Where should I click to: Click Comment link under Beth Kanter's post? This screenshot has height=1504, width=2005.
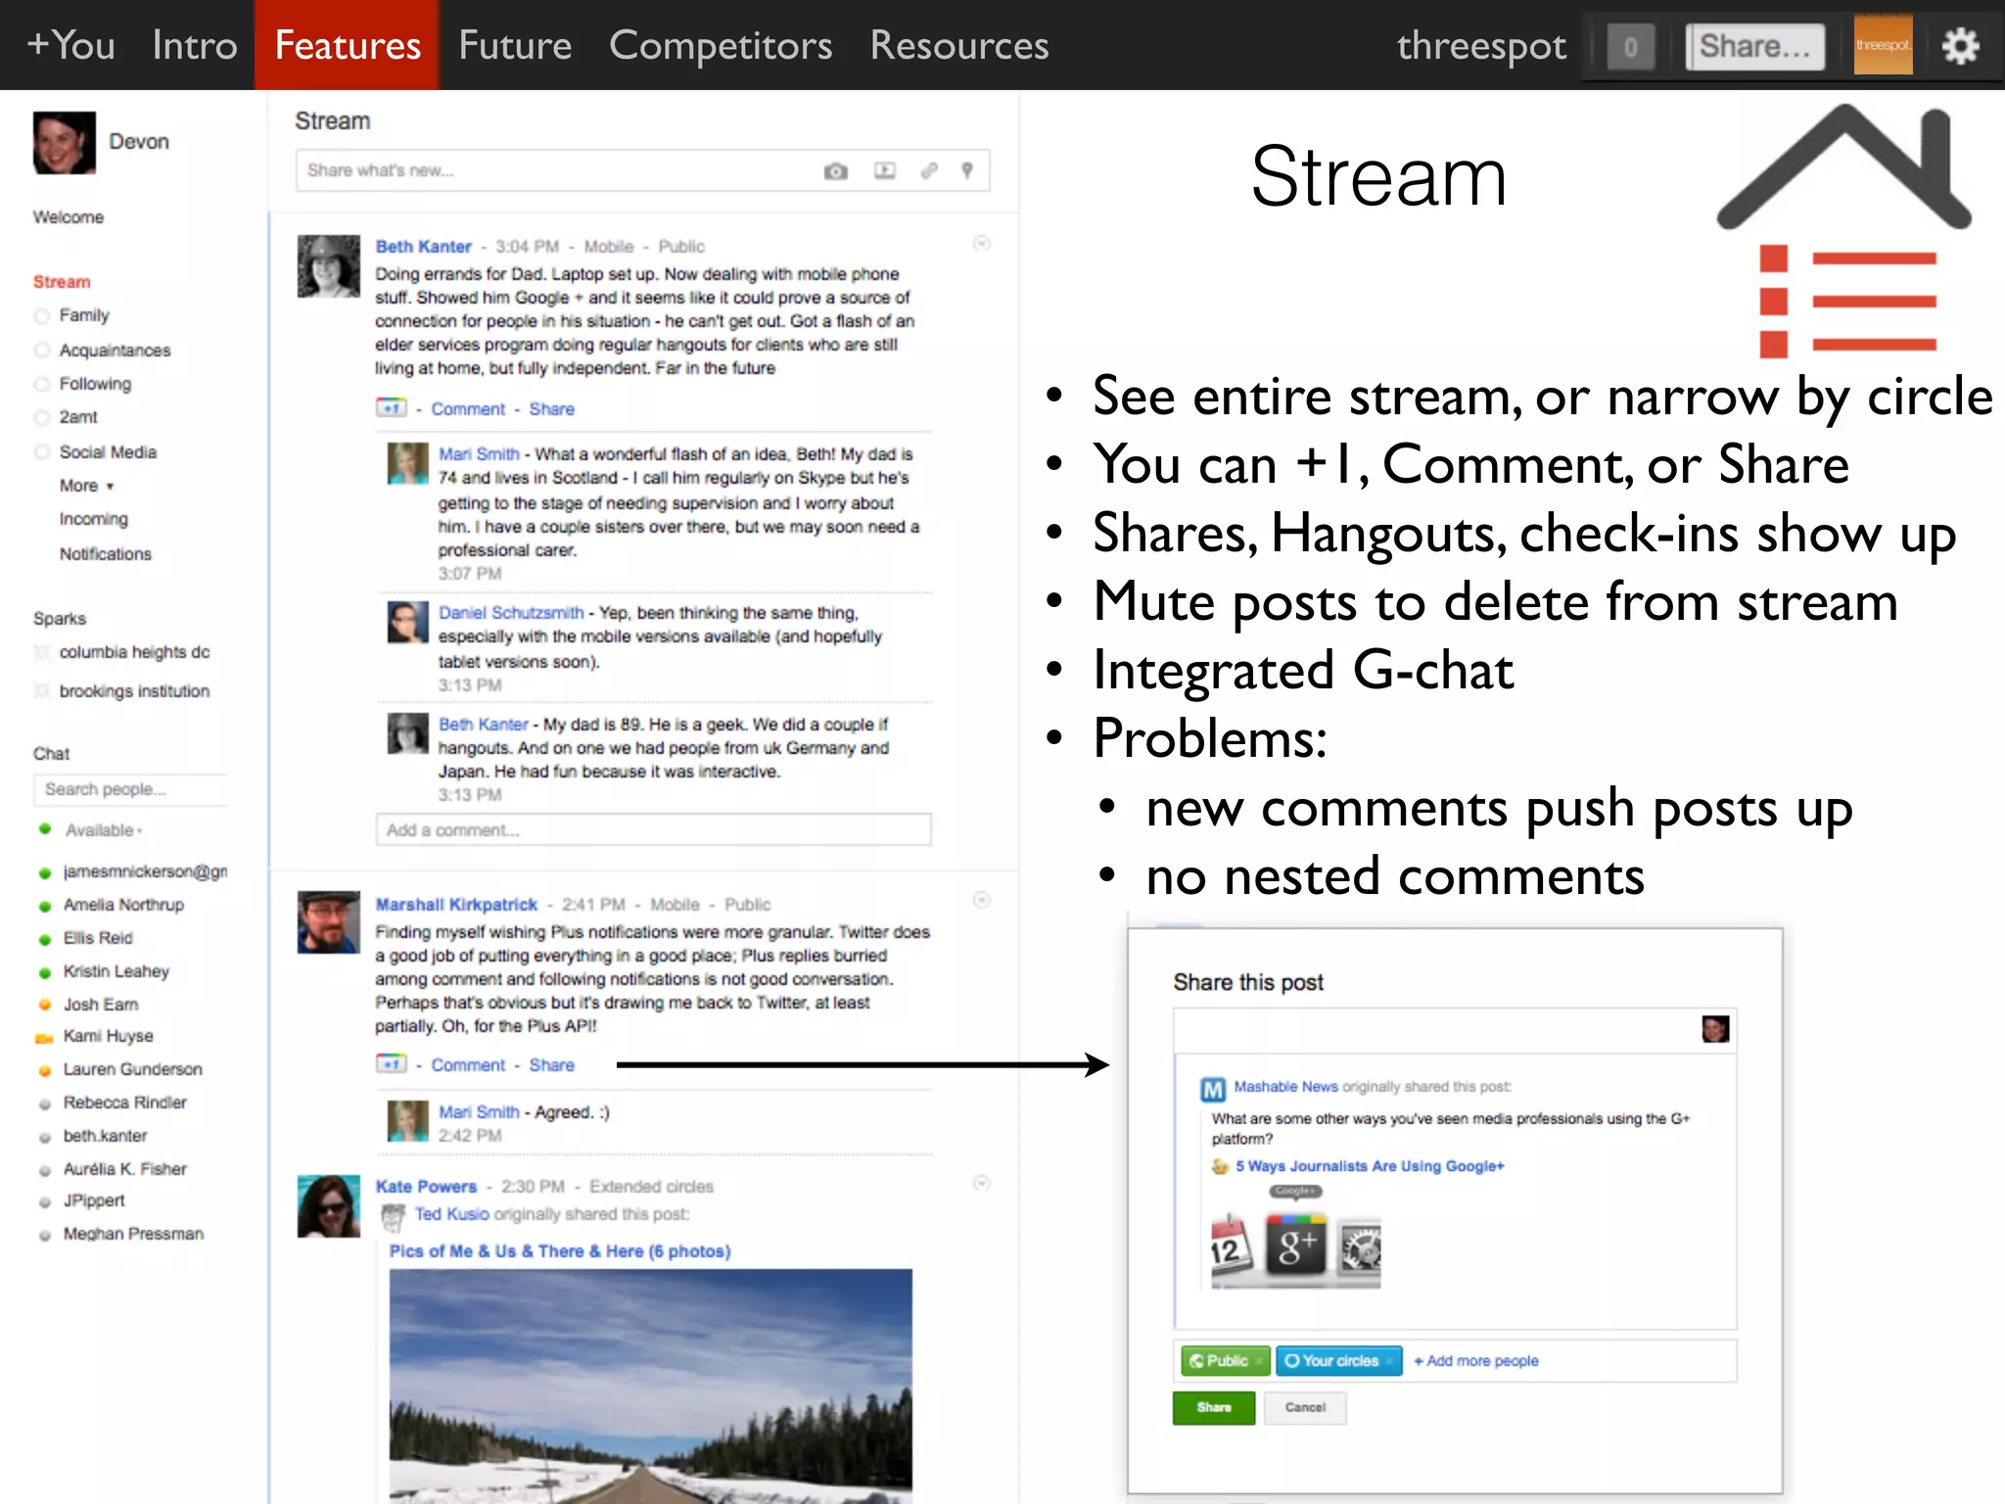468,408
